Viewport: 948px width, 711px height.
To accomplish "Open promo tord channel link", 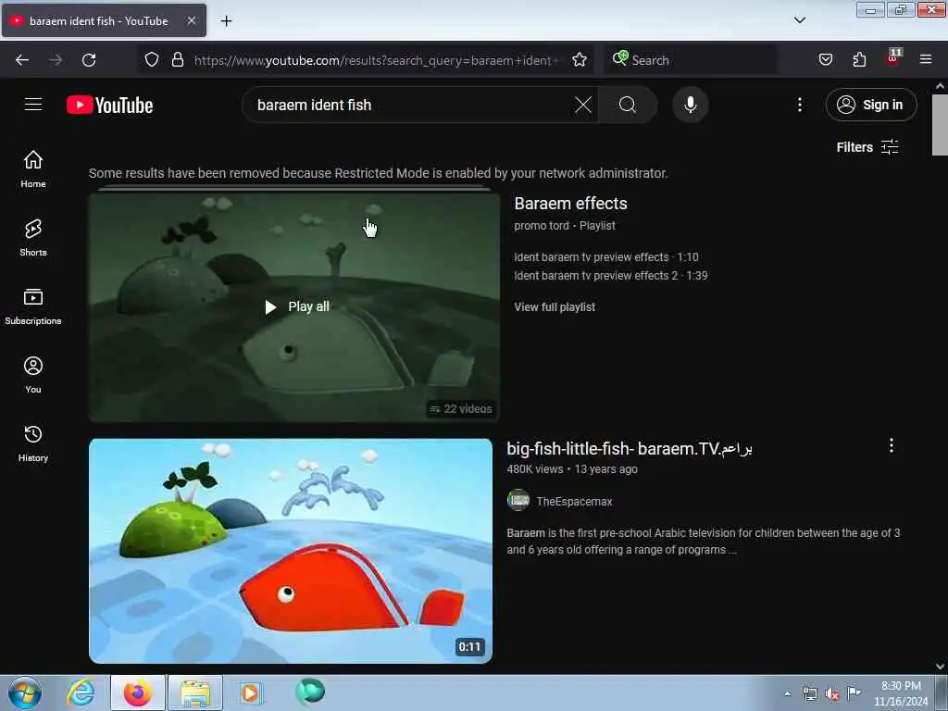I will (541, 226).
